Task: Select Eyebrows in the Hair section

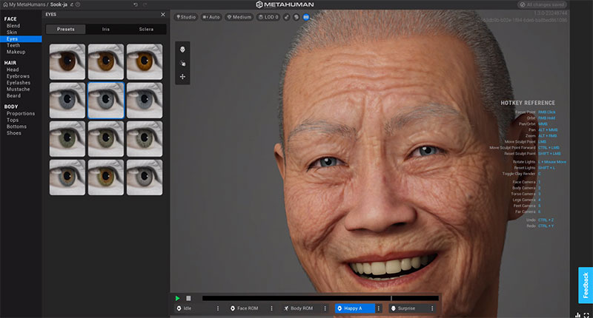Action: [18, 76]
